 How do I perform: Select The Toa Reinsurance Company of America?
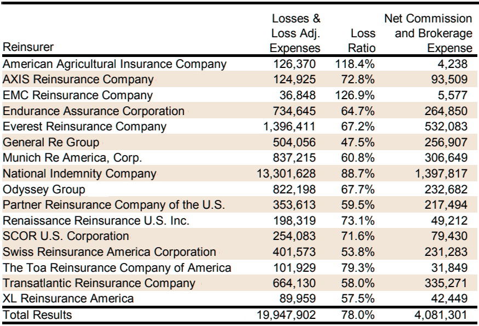point(117,267)
